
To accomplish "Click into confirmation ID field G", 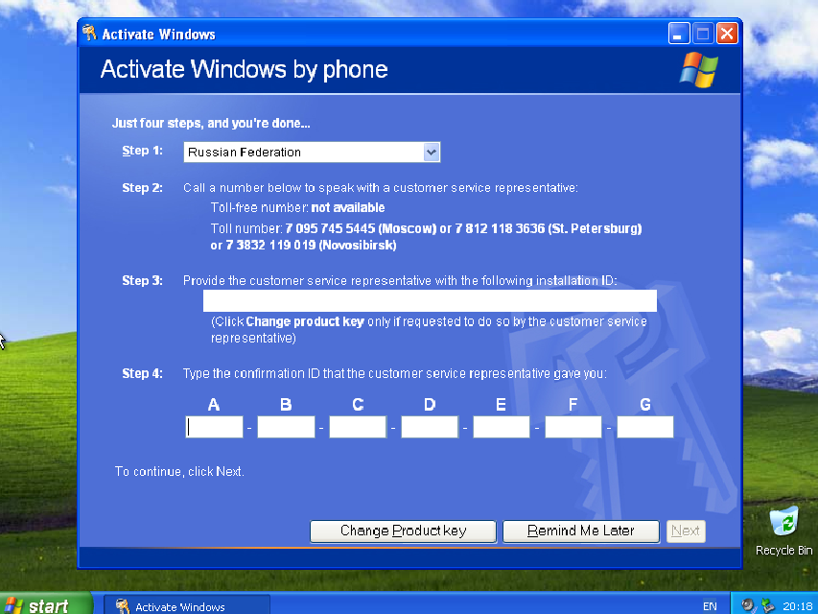I will (x=645, y=427).
